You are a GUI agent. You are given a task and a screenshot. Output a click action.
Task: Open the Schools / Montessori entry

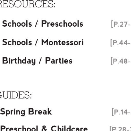(43, 42)
